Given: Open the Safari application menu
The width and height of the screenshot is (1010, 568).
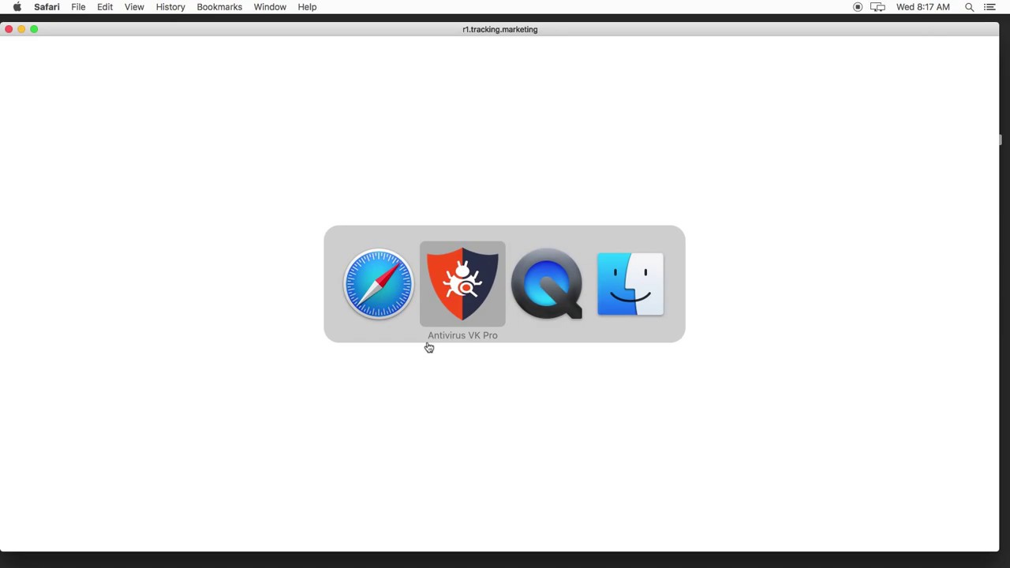Looking at the screenshot, I should point(47,7).
